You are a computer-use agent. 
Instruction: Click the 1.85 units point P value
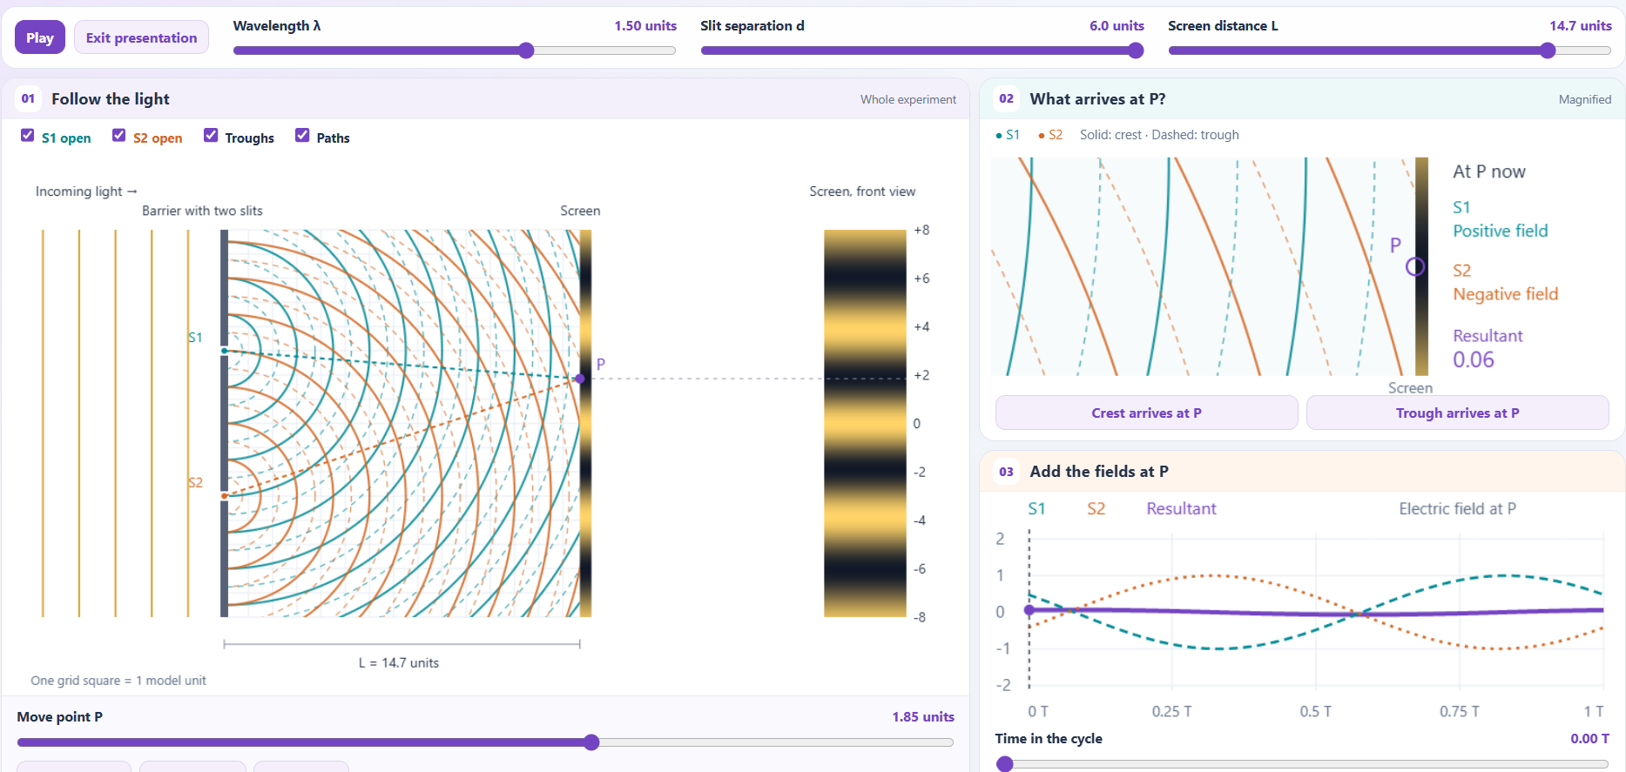[923, 717]
